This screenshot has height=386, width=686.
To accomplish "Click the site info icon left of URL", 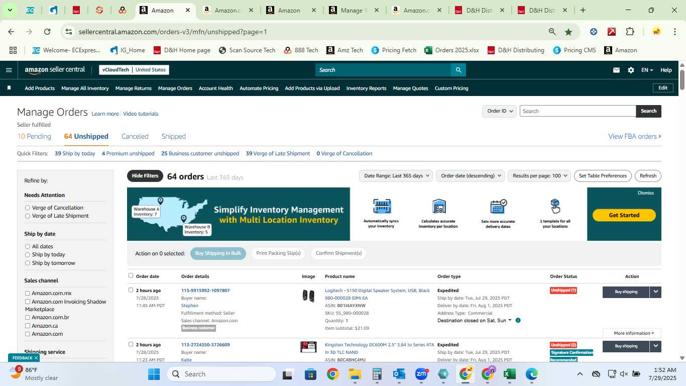I will (69, 32).
